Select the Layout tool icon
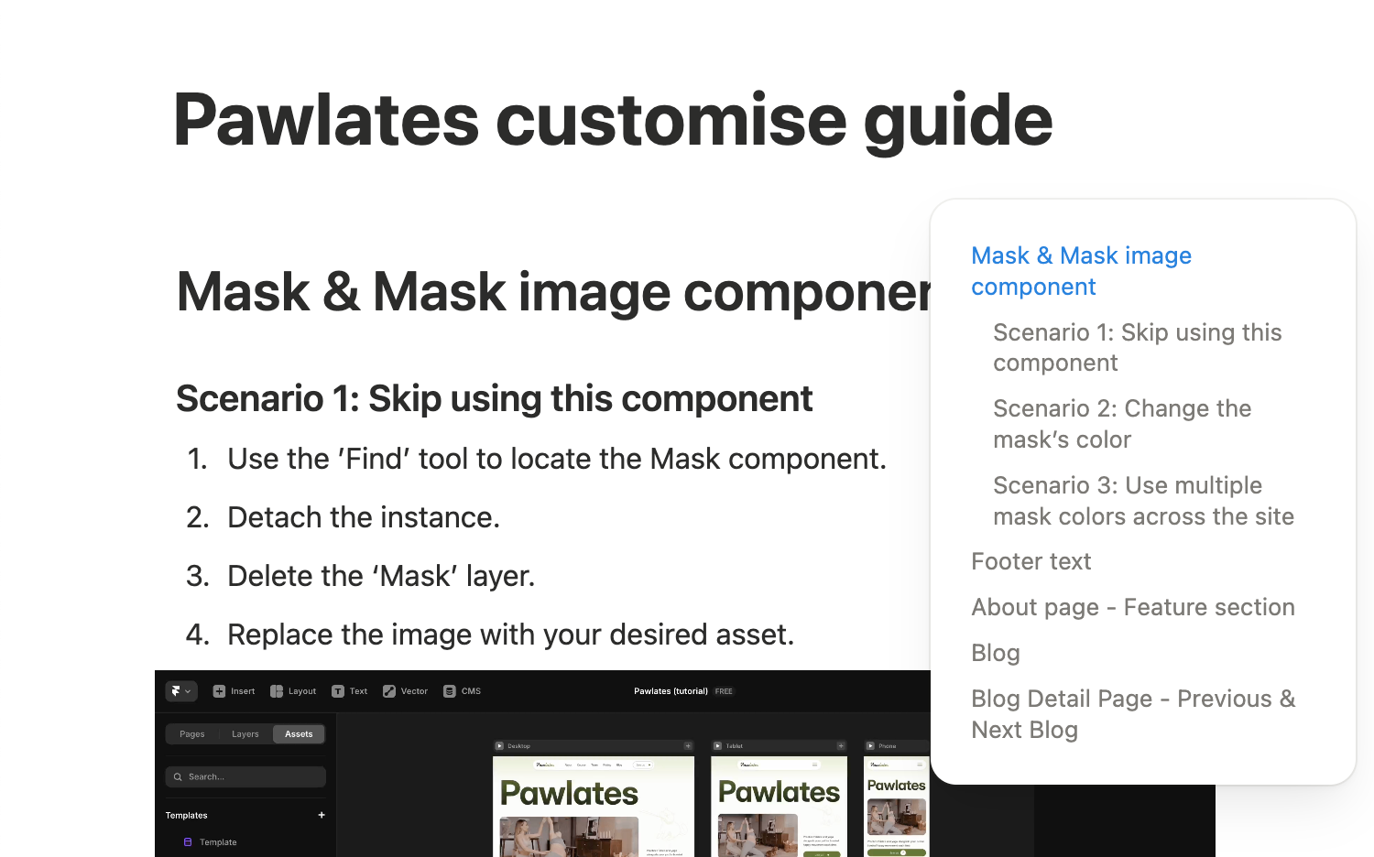Screen dimensions: 1374x857 [x=277, y=691]
